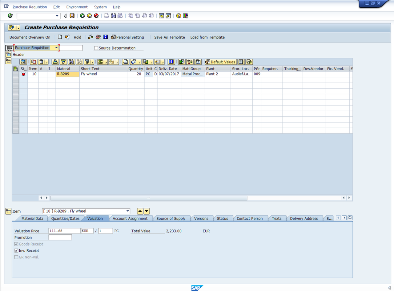This screenshot has width=394, height=292.
Task: Collapse the Item detail section
Action: pos(8,211)
